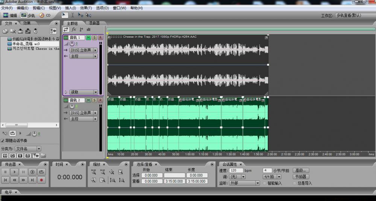The image size is (376, 201).
Task: Open 音轨 2 input [01S] 立体声 dropdown
Action: 83,113
